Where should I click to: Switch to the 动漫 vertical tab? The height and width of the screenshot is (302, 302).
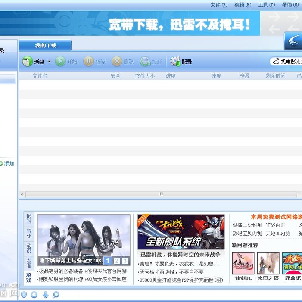(29, 249)
